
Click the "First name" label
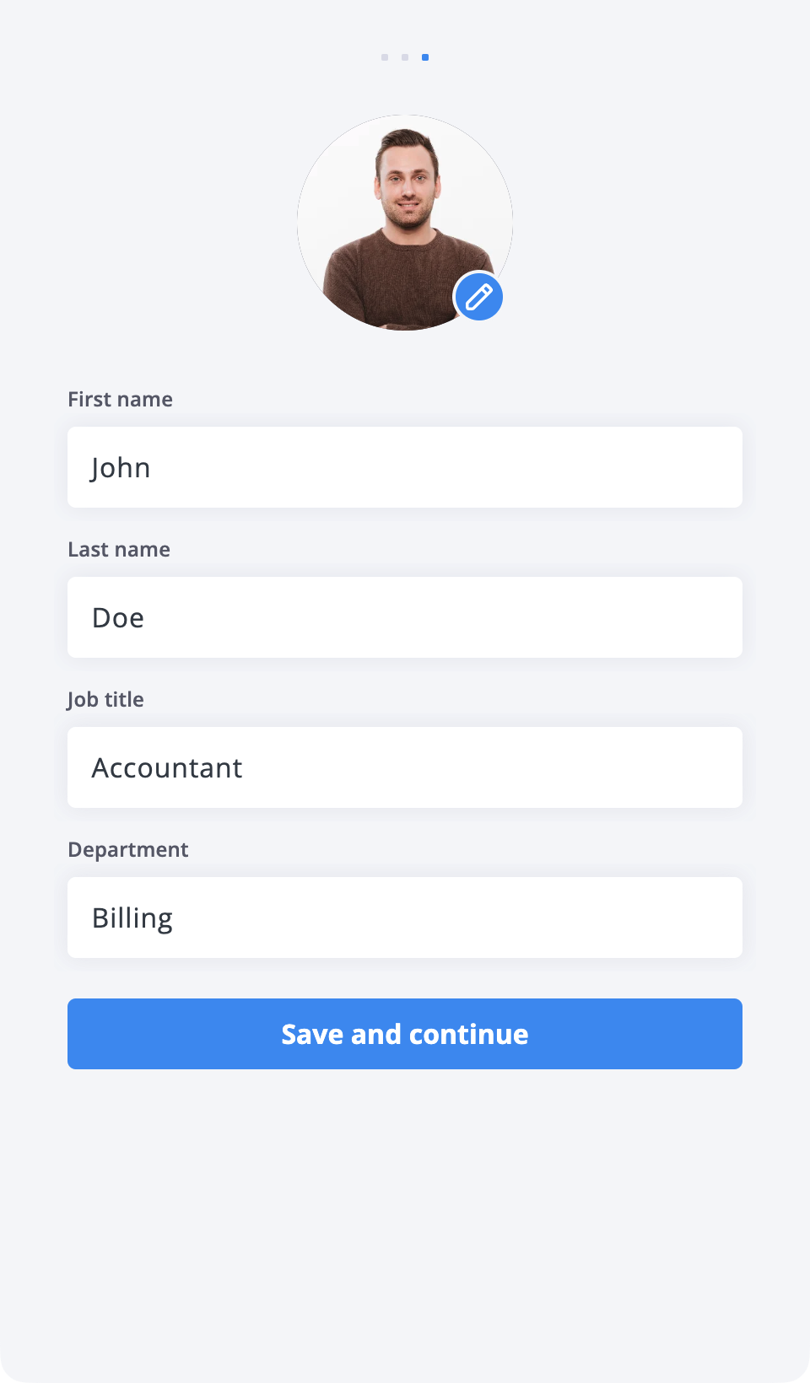pyautogui.click(x=120, y=400)
